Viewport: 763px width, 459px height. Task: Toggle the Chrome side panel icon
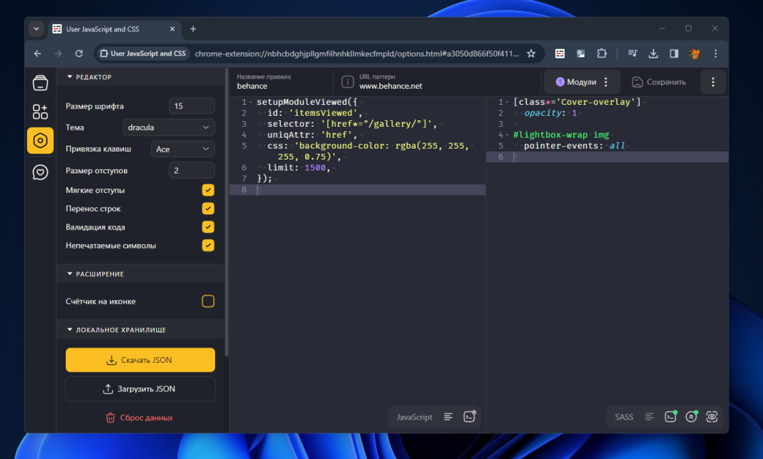674,53
